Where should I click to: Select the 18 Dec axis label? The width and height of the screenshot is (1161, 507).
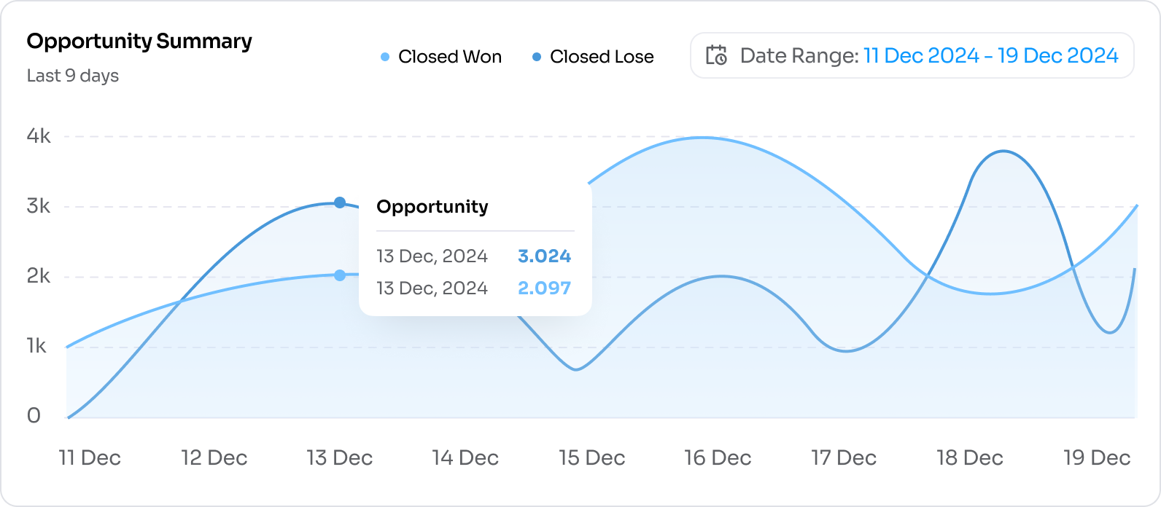point(970,458)
